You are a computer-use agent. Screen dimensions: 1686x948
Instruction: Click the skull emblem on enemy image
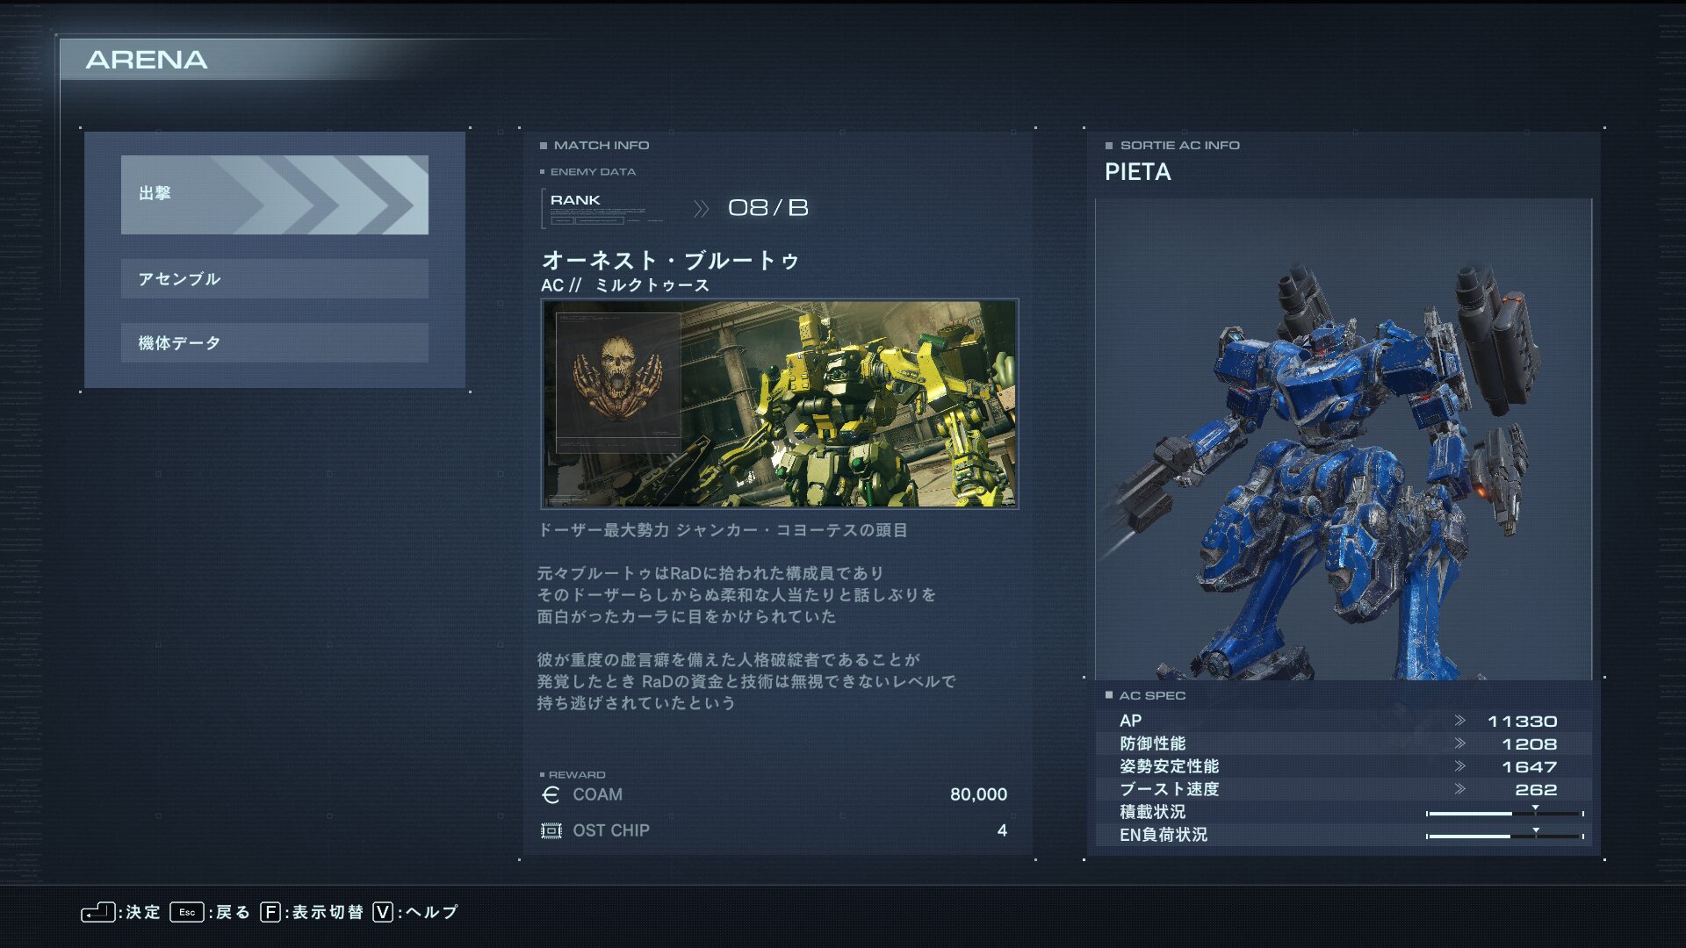pyautogui.click(x=617, y=377)
